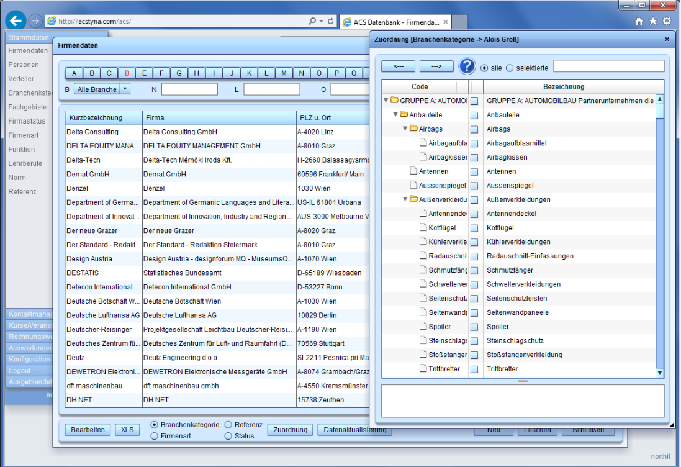Select the 'selektierte' radio button
The height and width of the screenshot is (467, 681).
click(510, 68)
